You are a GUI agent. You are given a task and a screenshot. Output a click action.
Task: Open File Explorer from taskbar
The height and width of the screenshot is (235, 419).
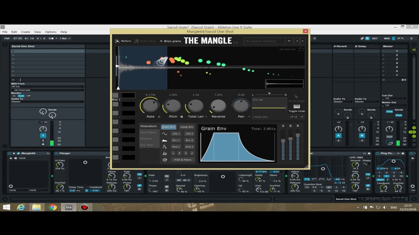(37, 207)
